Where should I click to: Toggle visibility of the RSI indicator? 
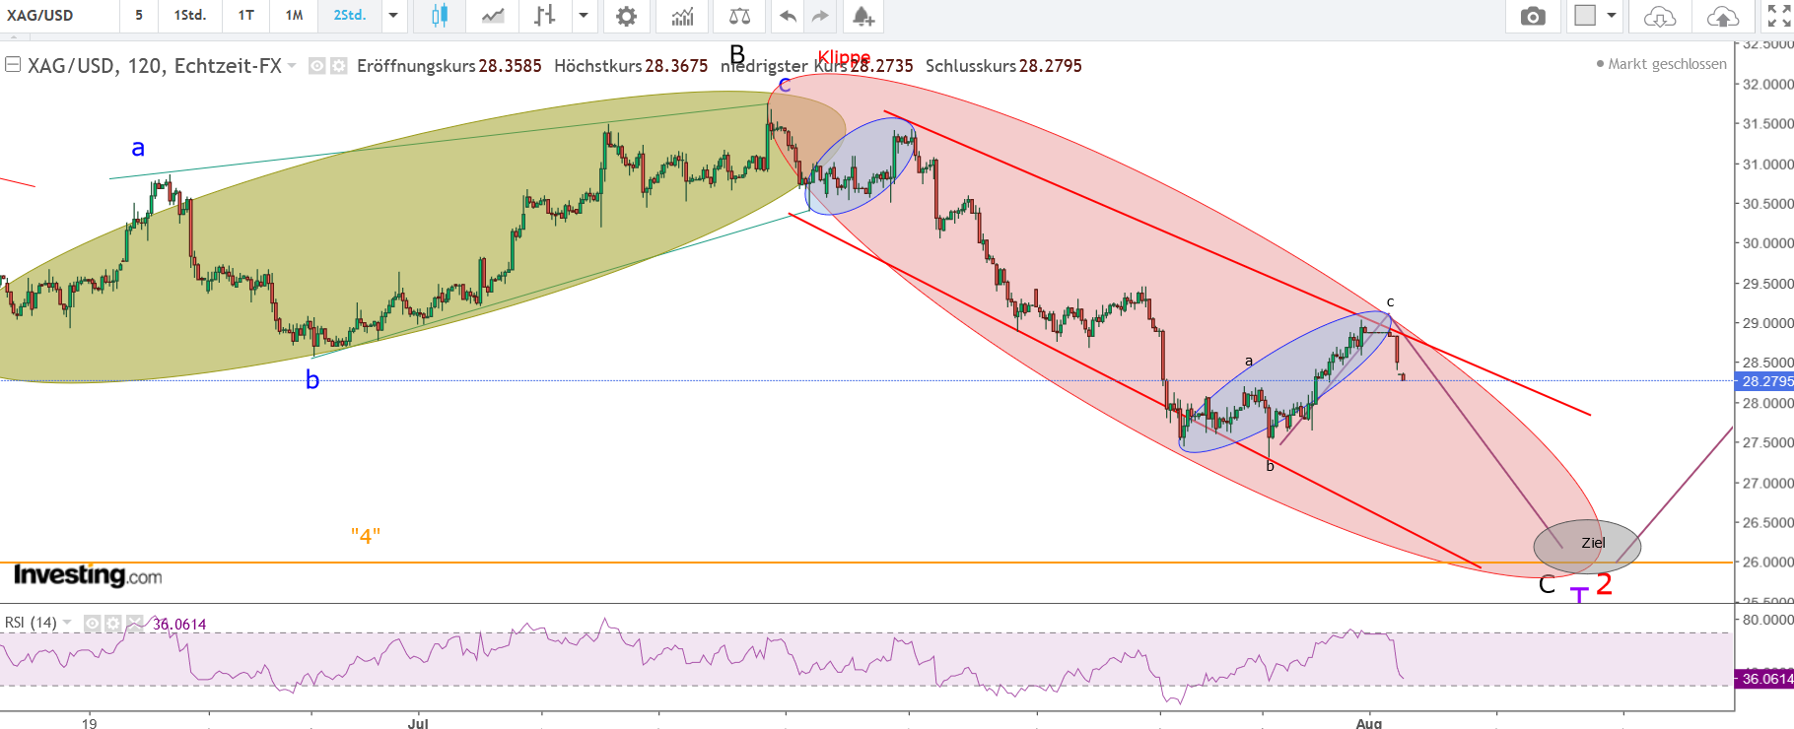click(x=93, y=624)
